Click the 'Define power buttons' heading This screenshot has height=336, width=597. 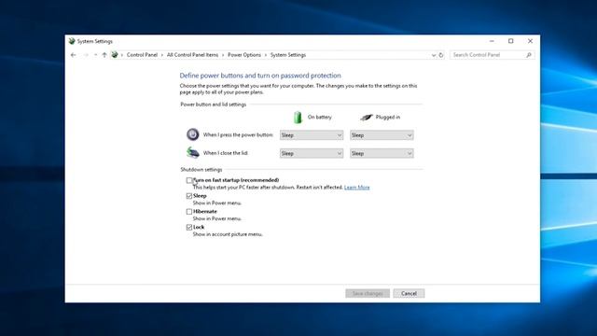point(260,76)
